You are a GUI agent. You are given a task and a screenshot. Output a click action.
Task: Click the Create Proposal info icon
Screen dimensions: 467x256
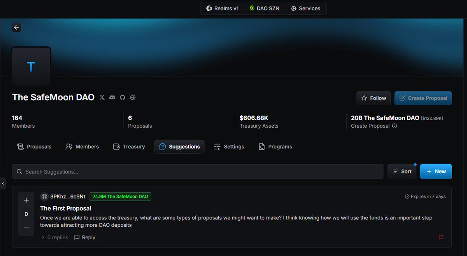click(x=394, y=126)
